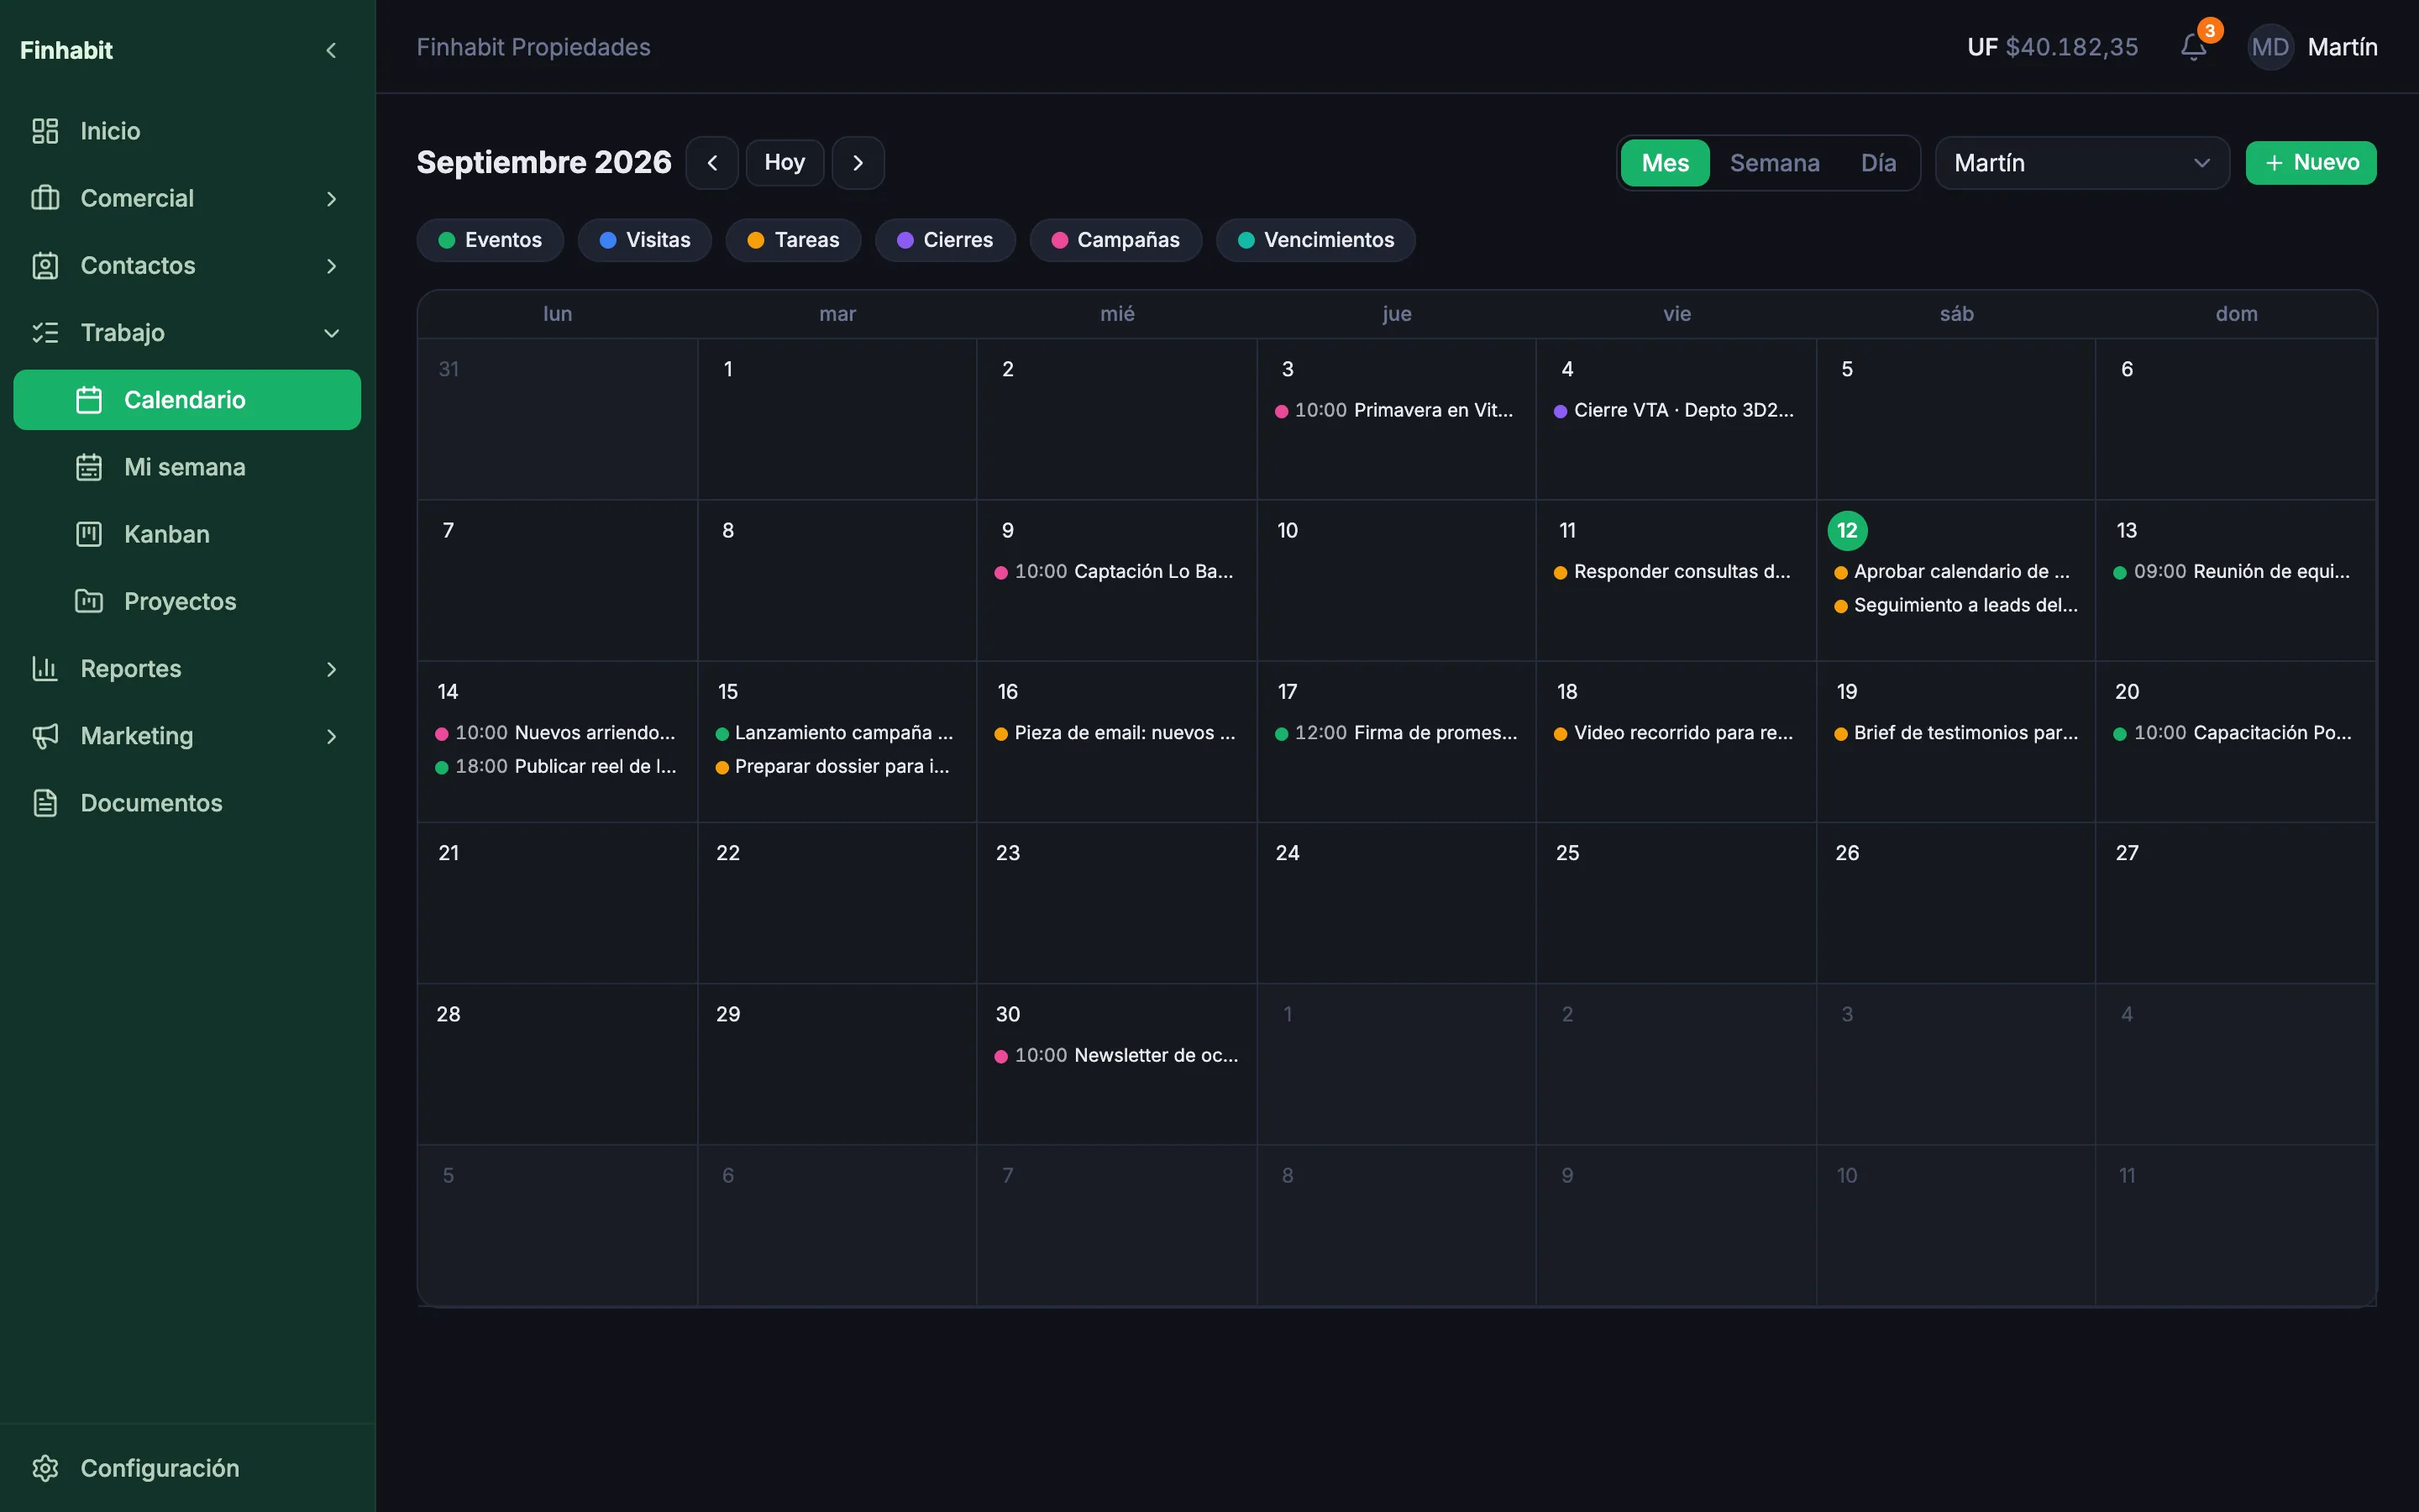Click the Configuración gear icon
2419x1512 pixels.
coord(45,1468)
